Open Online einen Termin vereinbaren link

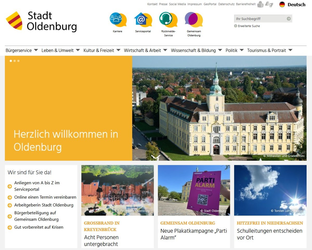45,197
